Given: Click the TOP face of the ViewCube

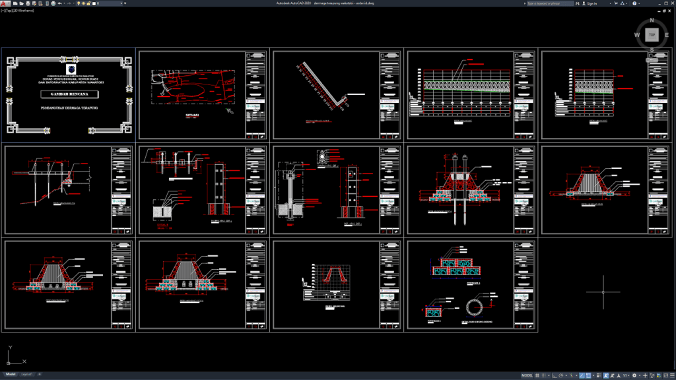Looking at the screenshot, I should (651, 34).
